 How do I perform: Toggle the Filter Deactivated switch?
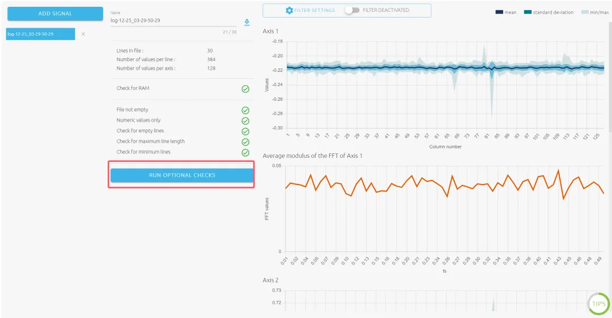click(x=352, y=10)
